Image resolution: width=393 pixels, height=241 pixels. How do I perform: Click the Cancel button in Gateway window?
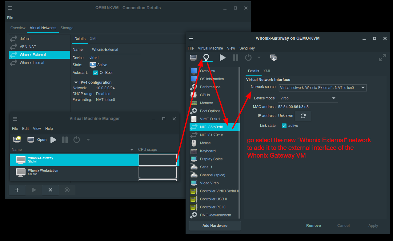pyautogui.click(x=343, y=226)
